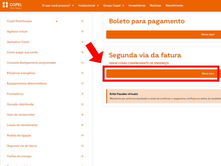The image size is (221, 166).
Task: Open Segunda via de fatura sidebar link
Action: tap(22, 146)
